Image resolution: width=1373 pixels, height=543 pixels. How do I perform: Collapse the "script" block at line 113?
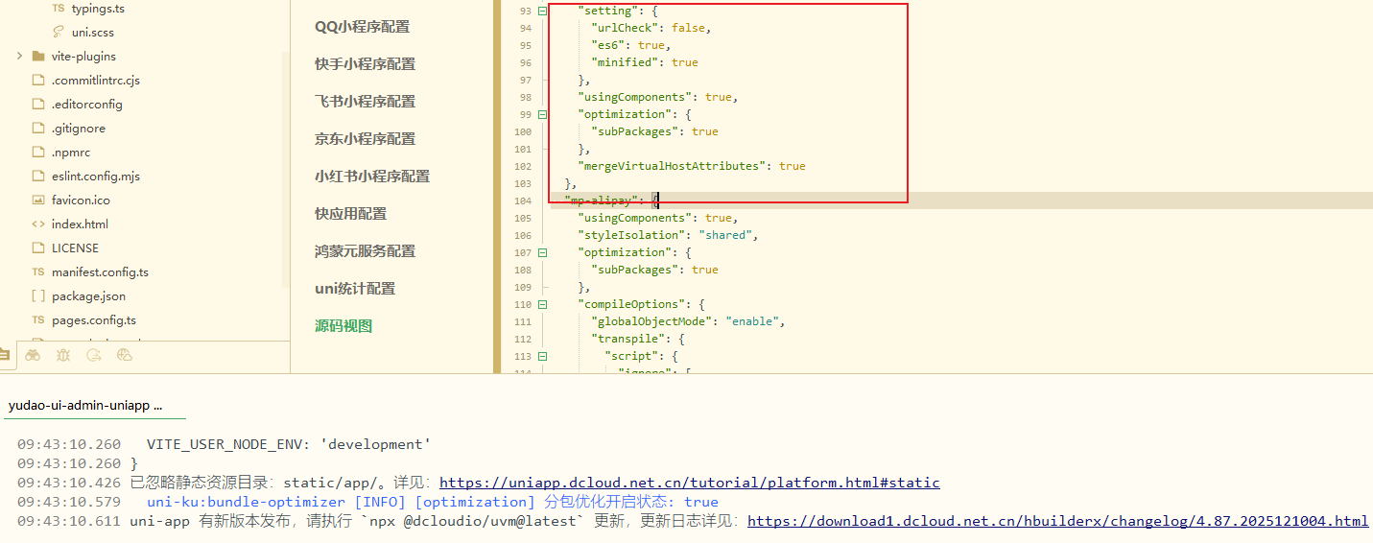543,356
